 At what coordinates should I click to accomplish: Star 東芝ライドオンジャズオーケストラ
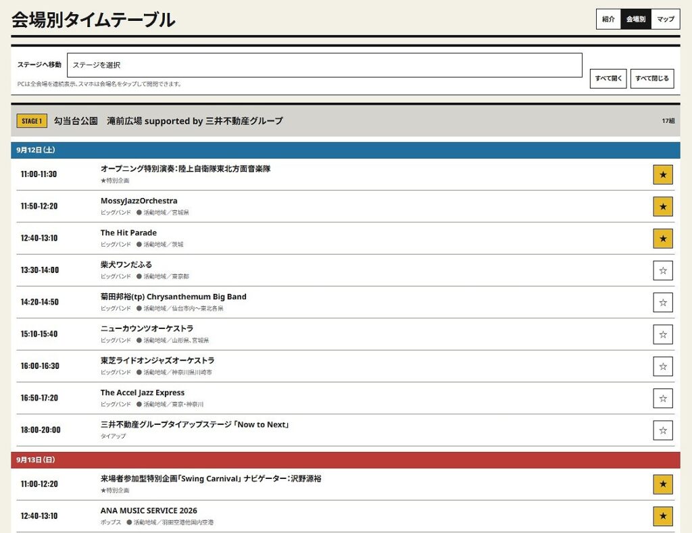pyautogui.click(x=663, y=366)
